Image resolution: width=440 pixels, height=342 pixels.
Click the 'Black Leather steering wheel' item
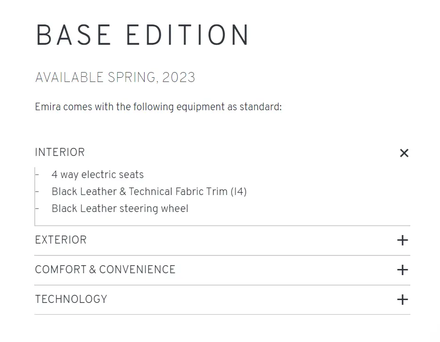pyautogui.click(x=120, y=209)
